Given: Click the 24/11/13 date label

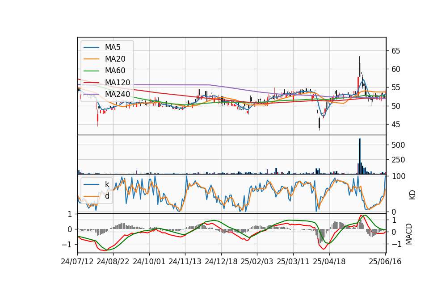Looking at the screenshot, I should click(x=185, y=262).
